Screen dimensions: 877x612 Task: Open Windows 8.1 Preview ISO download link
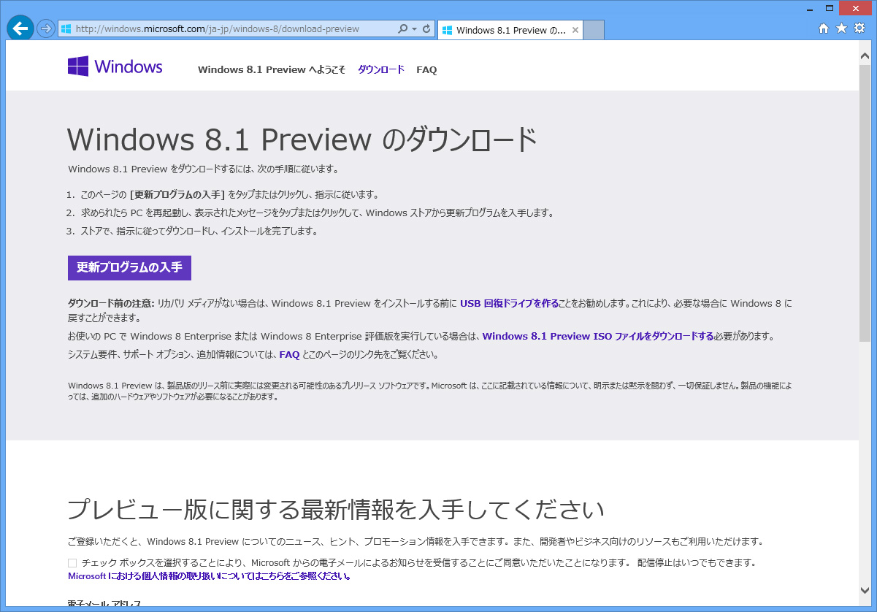click(x=597, y=337)
